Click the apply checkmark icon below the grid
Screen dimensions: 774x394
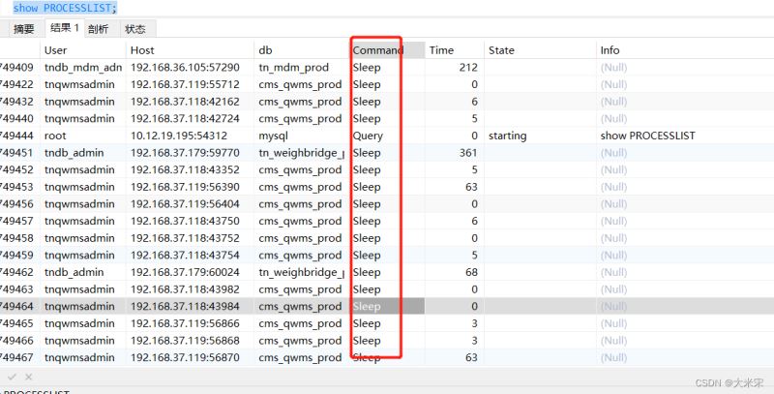tap(13, 377)
